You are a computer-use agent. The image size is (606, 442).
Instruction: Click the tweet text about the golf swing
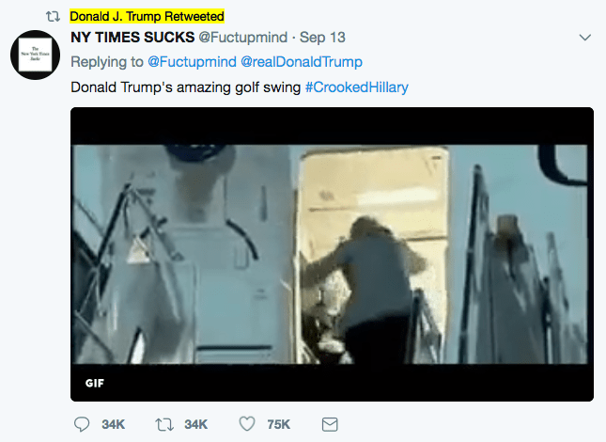pyautogui.click(x=186, y=87)
